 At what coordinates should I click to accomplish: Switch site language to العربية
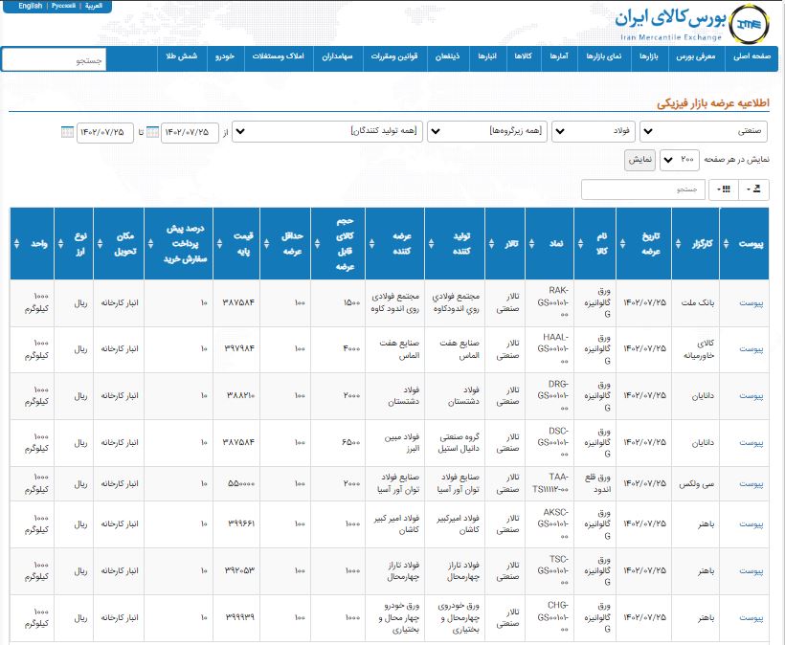pos(94,6)
